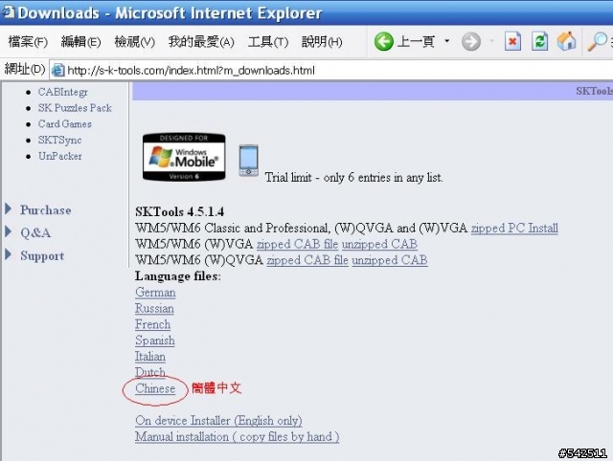
Task: Click the grey Forward arrow icon
Action: (471, 41)
